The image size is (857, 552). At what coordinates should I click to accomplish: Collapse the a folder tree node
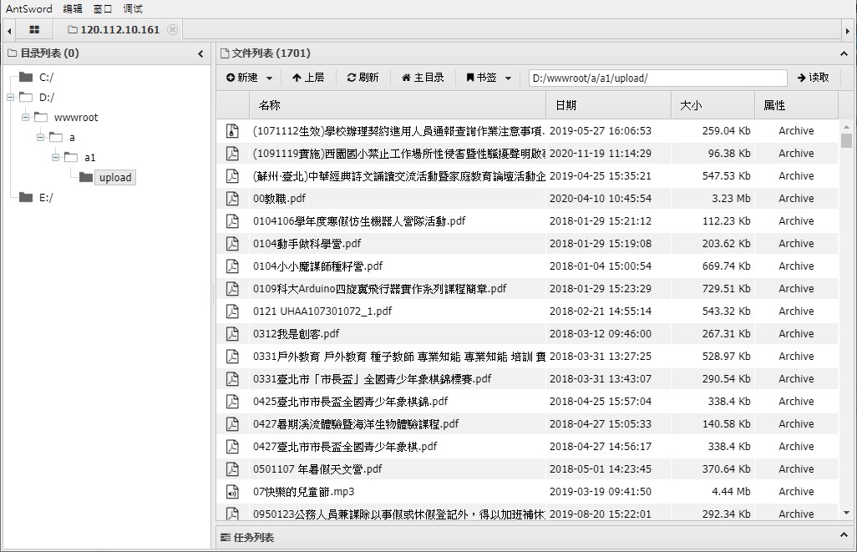[40, 137]
